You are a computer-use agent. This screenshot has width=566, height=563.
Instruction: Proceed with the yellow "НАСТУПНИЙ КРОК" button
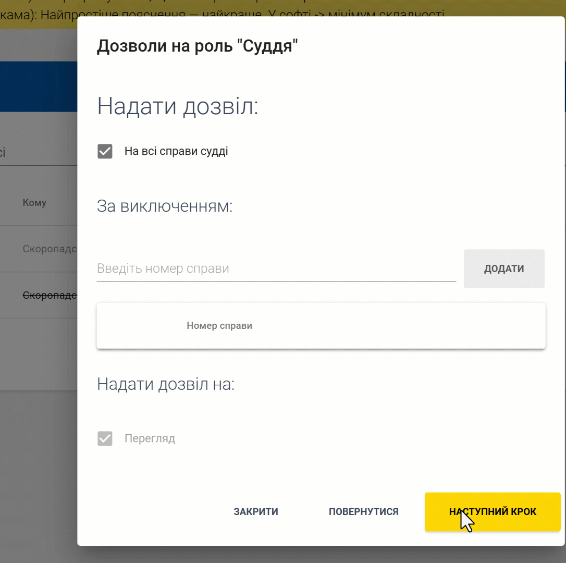(x=493, y=512)
